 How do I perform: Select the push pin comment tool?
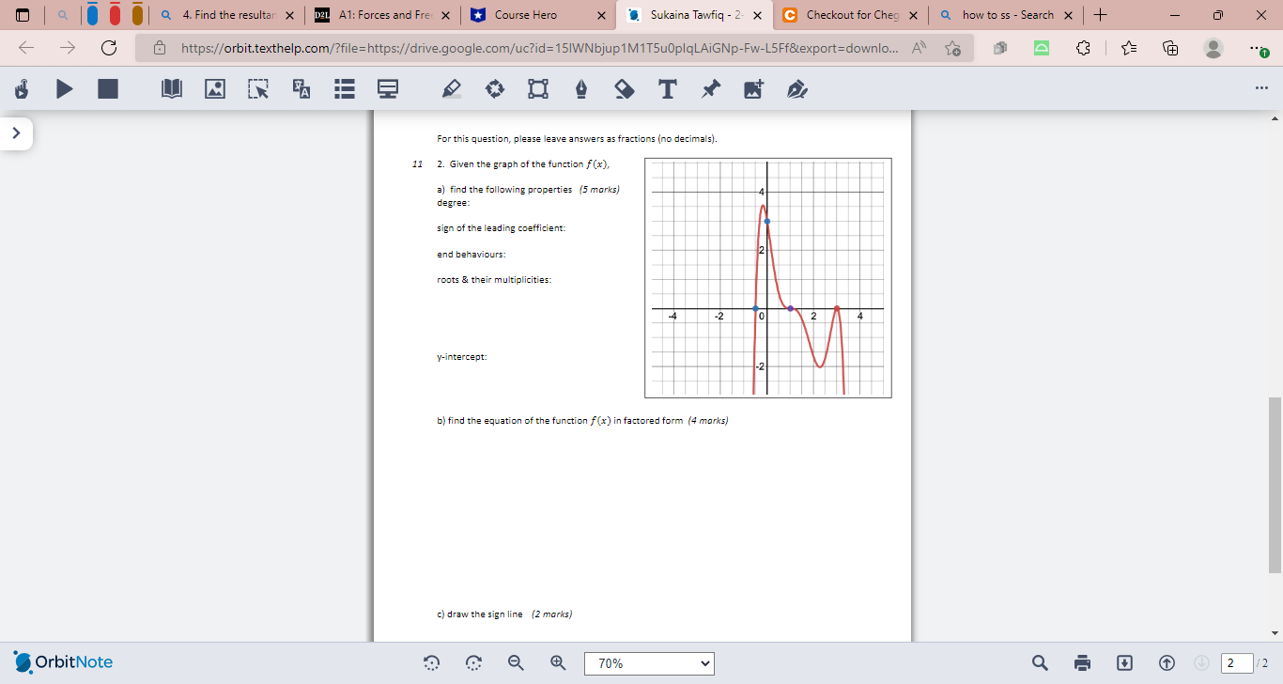tap(711, 89)
